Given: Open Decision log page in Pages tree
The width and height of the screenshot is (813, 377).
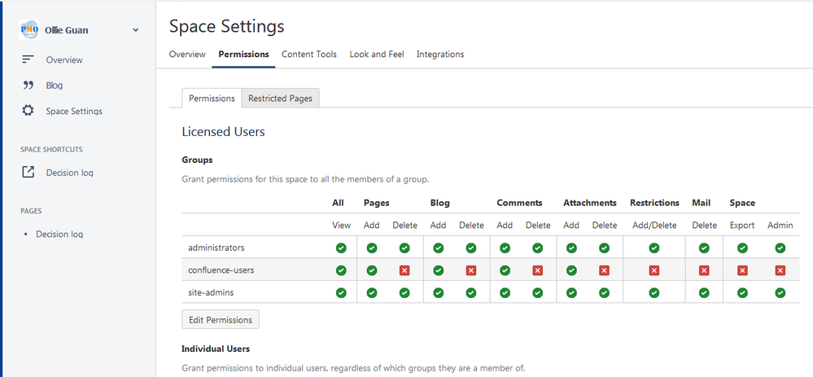Looking at the screenshot, I should pos(59,234).
